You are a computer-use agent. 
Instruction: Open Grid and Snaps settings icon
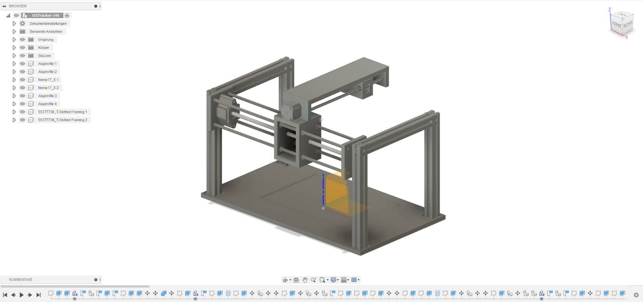coord(343,280)
